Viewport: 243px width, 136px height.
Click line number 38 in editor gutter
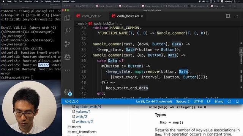[84, 71]
